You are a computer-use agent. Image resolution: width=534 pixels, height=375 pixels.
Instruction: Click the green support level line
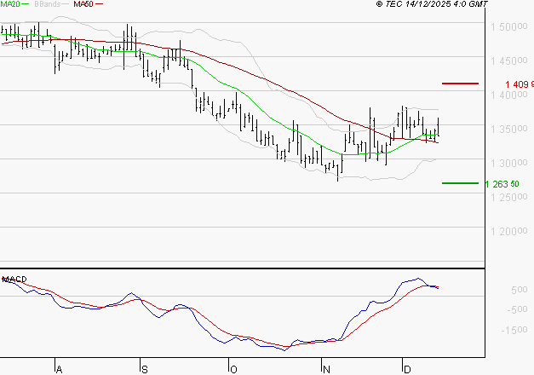[x=460, y=183]
